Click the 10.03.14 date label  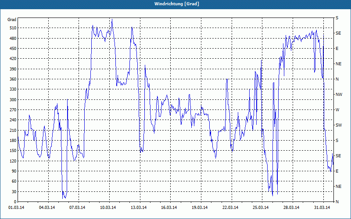pos(108,208)
